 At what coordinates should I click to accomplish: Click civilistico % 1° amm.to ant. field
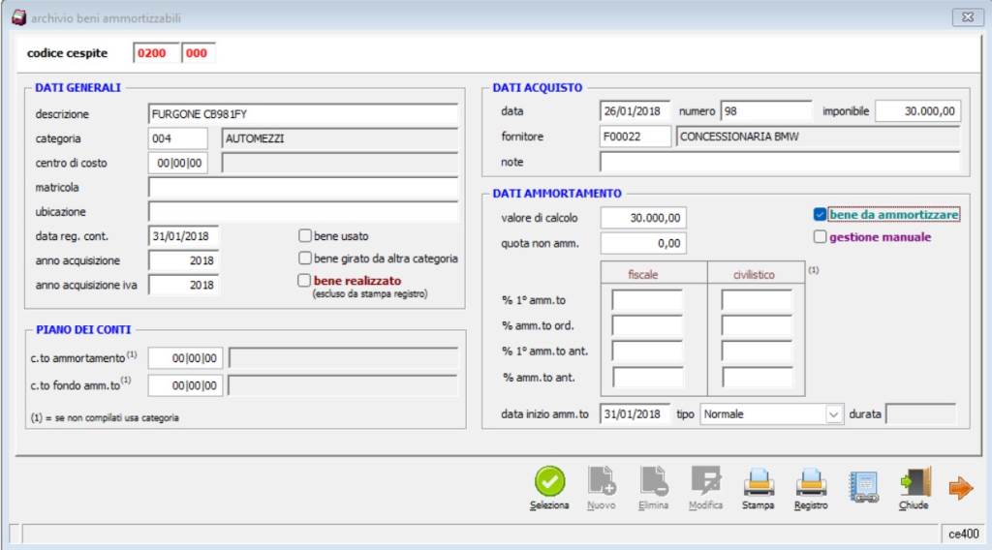pyautogui.click(x=757, y=351)
